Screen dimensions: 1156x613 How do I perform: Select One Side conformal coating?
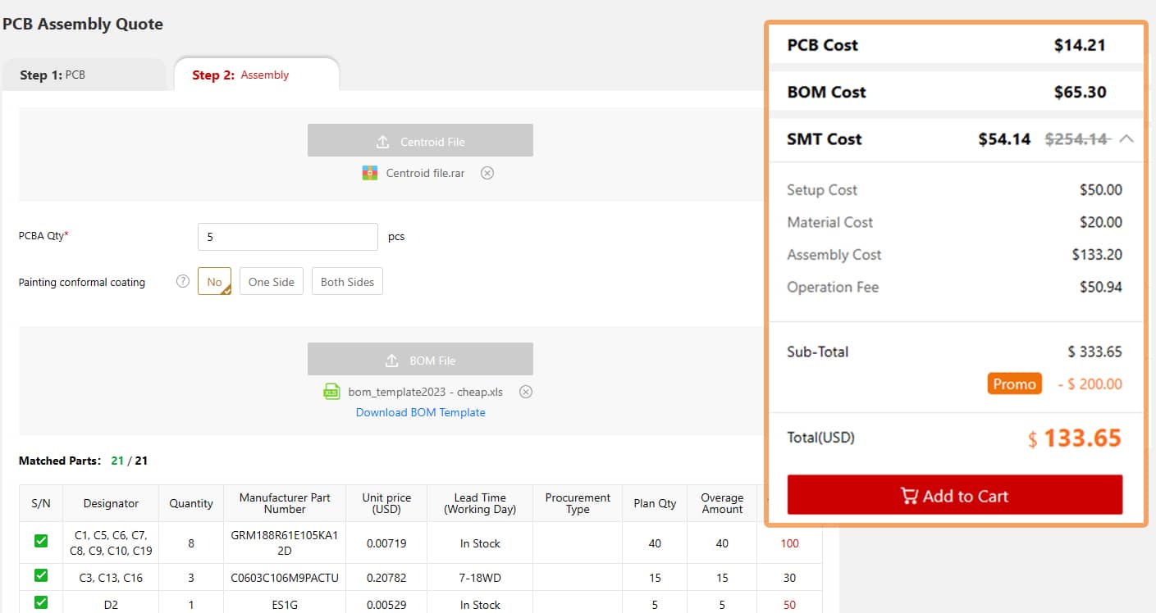coord(271,282)
